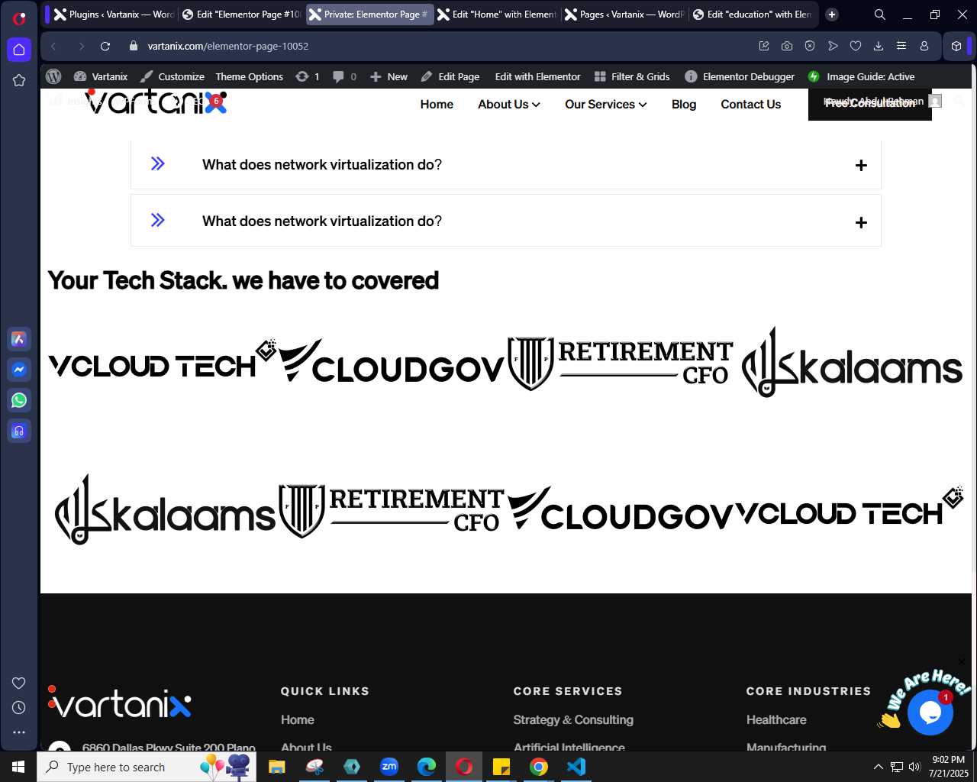Open history clock in Opera sidebar
This screenshot has width=977, height=782.
click(19, 708)
